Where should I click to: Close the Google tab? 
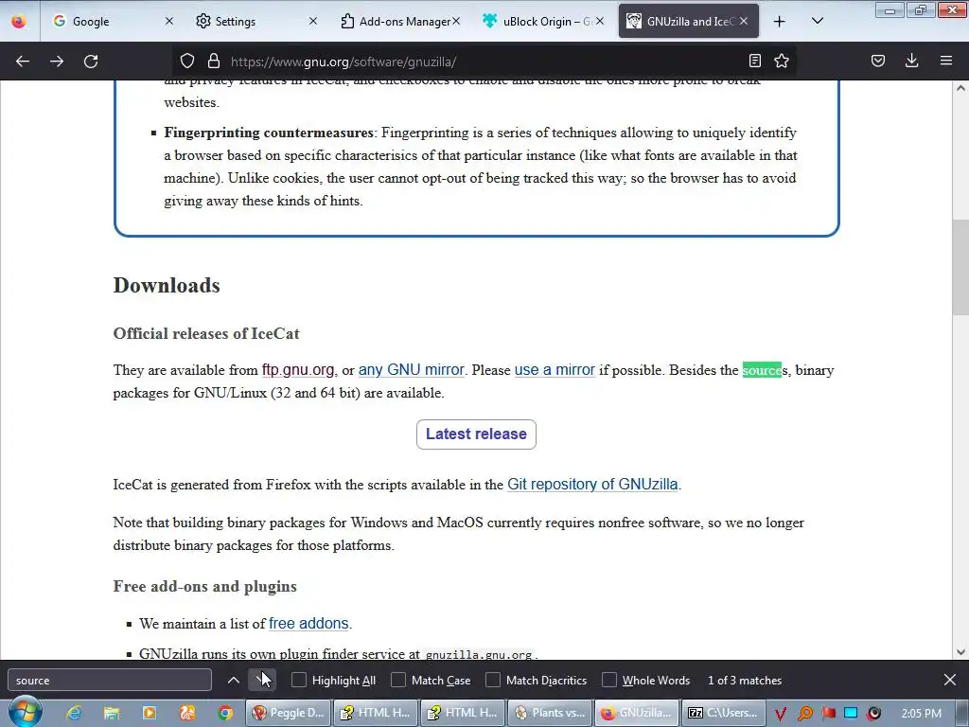click(169, 21)
